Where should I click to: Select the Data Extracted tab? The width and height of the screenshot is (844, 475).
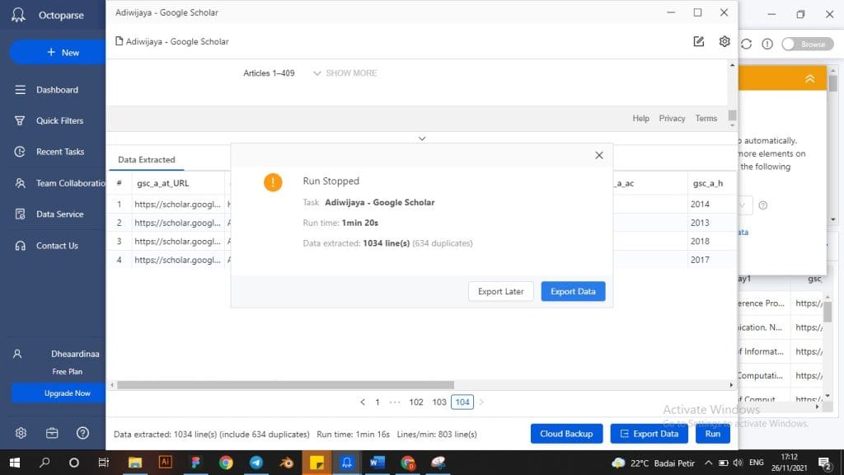point(146,160)
